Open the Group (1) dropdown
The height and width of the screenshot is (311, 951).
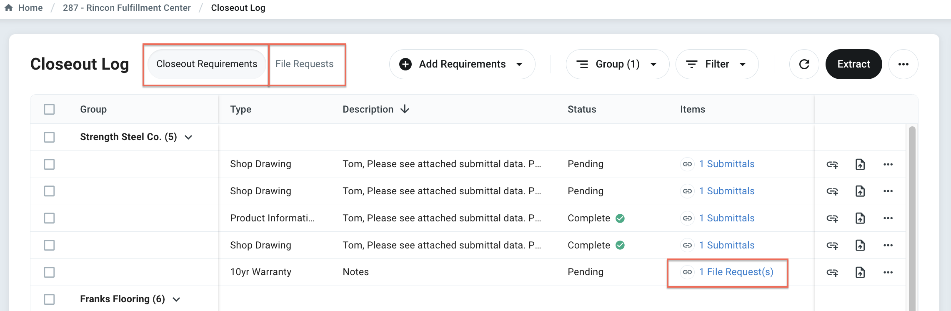pyautogui.click(x=617, y=64)
